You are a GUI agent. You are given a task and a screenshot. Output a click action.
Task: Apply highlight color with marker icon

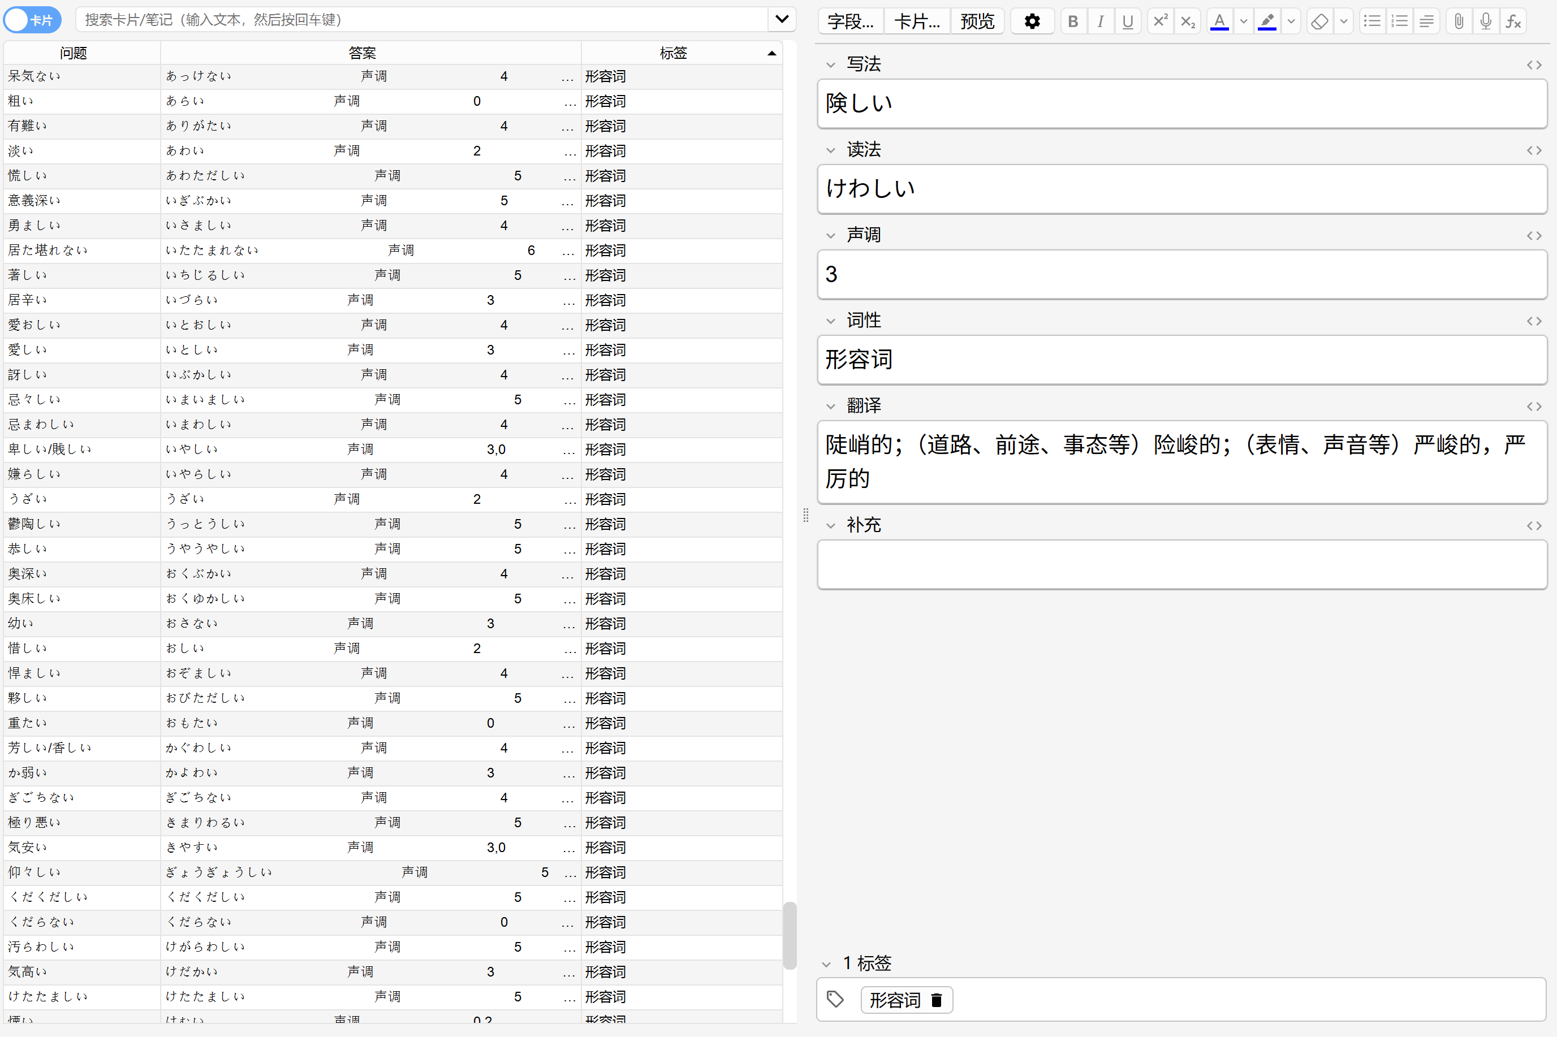click(1267, 21)
